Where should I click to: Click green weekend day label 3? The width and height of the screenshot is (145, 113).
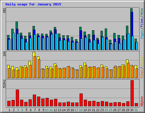click(x=18, y=110)
